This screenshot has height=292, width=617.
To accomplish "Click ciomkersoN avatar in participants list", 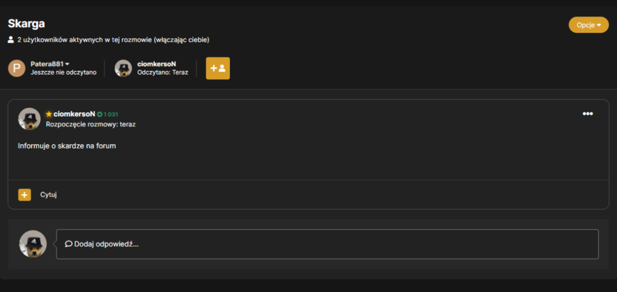I will [x=123, y=68].
